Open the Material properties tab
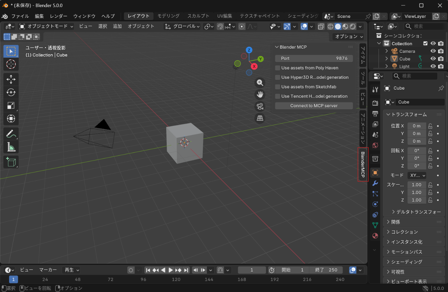Image resolution: width=448 pixels, height=292 pixels. (375, 236)
